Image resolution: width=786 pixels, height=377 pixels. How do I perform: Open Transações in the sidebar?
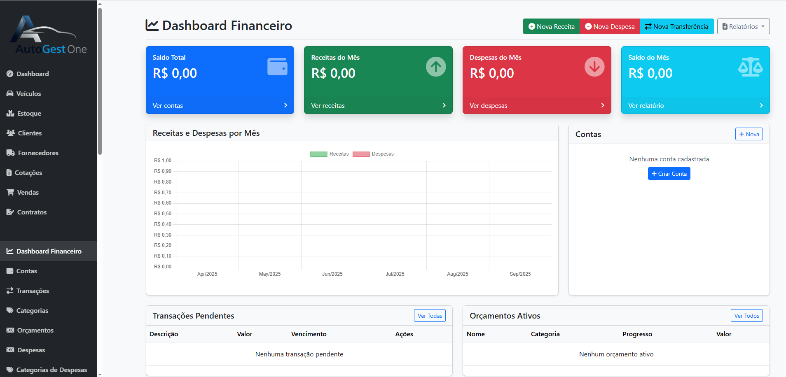33,291
